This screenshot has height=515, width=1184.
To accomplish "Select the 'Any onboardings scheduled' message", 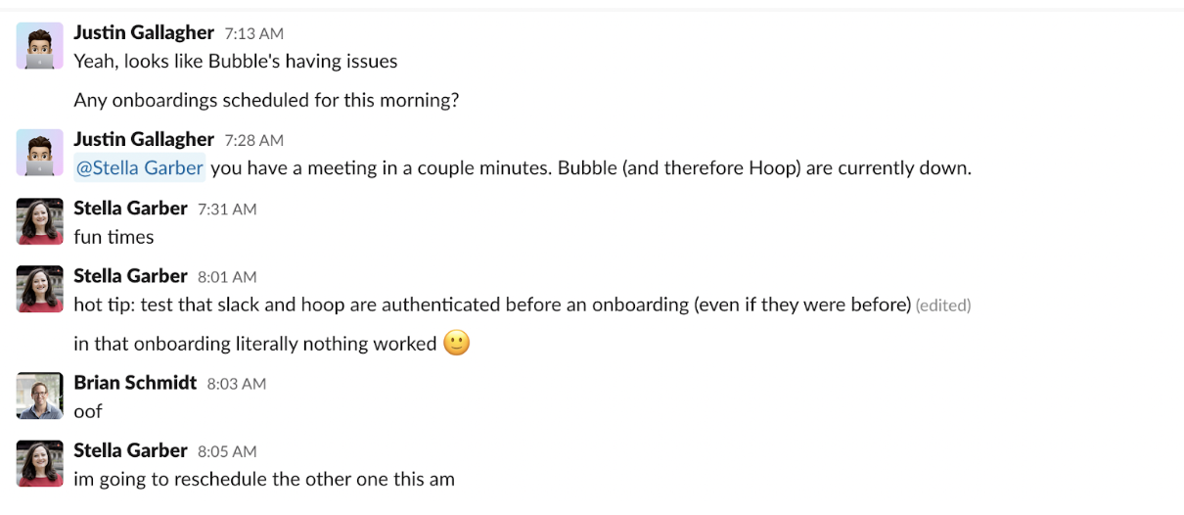I will pyautogui.click(x=267, y=100).
